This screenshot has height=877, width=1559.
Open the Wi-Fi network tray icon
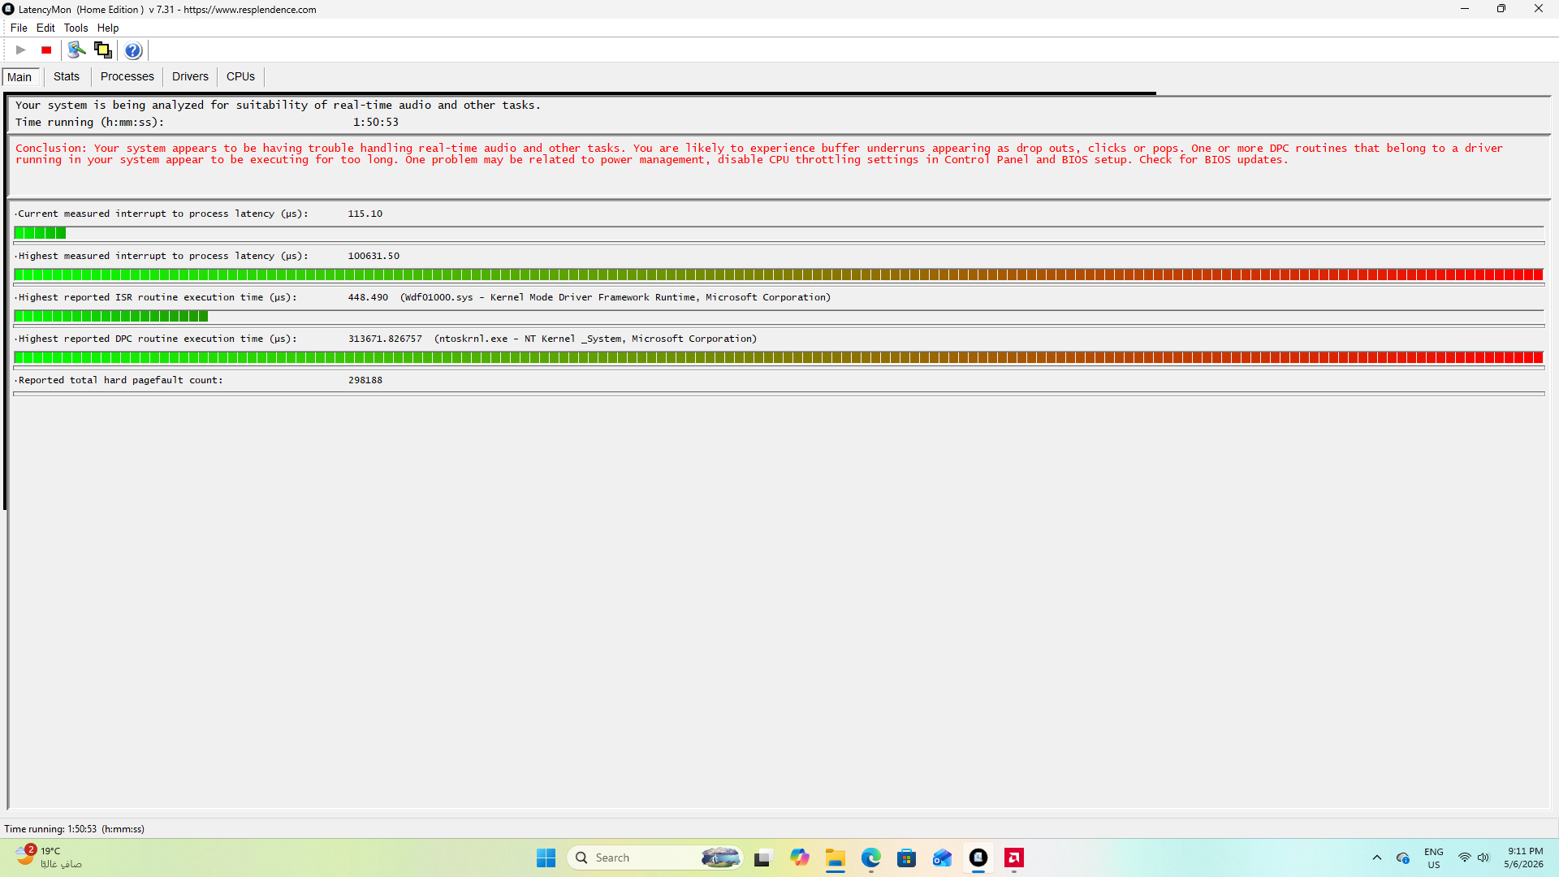(1465, 858)
